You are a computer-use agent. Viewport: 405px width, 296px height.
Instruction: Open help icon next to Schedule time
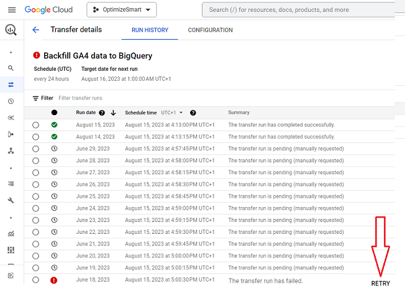coord(193,113)
